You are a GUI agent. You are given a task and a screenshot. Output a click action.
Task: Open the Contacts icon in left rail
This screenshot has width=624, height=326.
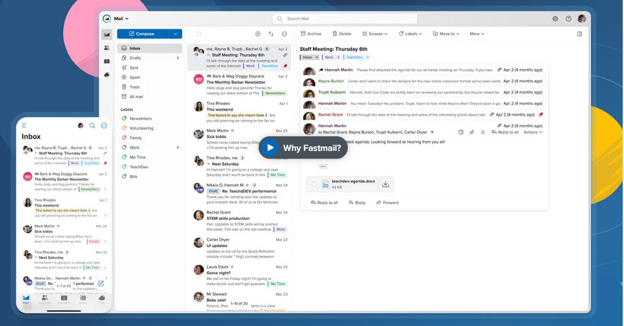(x=107, y=48)
